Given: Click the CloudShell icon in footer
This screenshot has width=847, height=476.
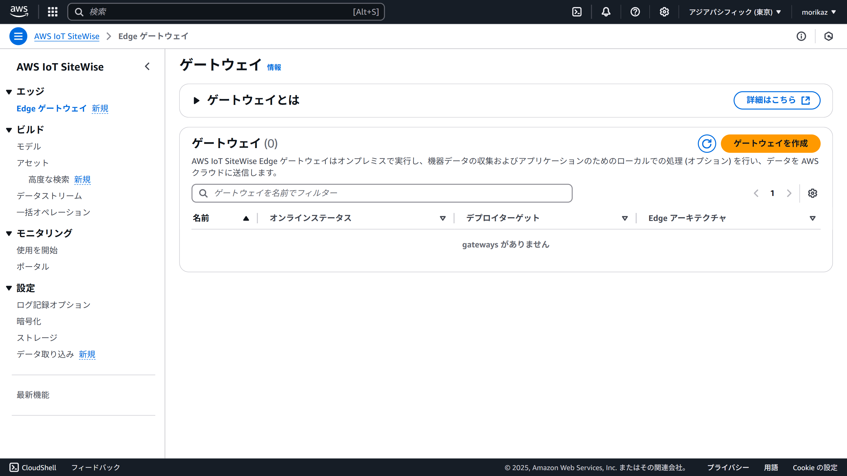Looking at the screenshot, I should [14, 467].
